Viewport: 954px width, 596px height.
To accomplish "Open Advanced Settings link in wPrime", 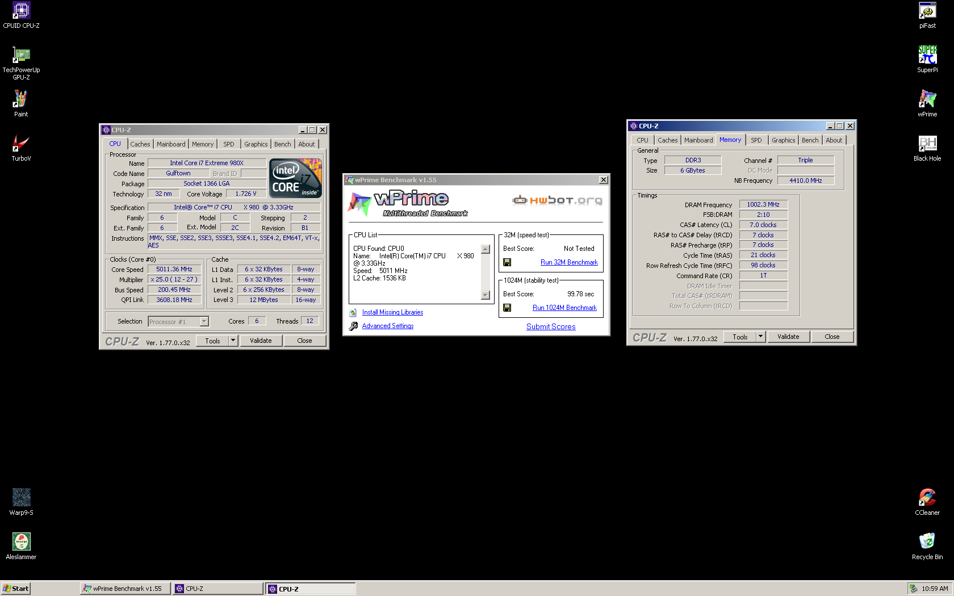I will [x=388, y=326].
